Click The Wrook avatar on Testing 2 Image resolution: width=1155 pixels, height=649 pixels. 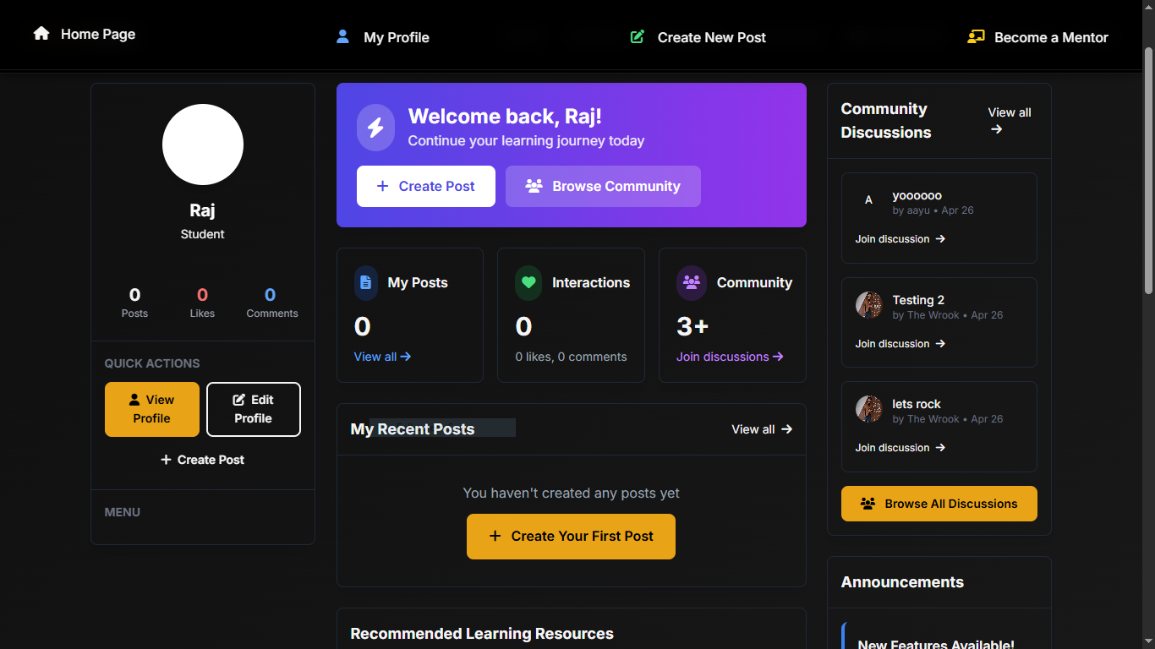coord(868,305)
